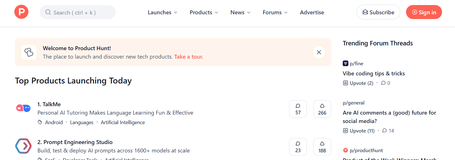Open Are AI comments future thread
The image size is (455, 160).
tap(389, 117)
